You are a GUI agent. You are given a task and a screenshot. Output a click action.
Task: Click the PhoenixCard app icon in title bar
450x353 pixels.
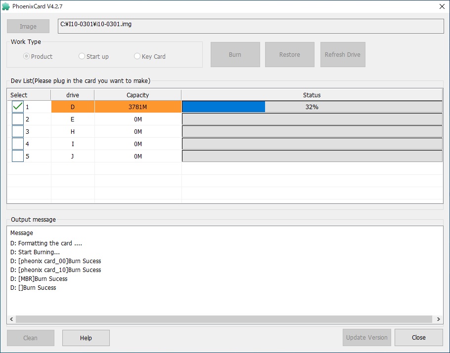click(6, 6)
